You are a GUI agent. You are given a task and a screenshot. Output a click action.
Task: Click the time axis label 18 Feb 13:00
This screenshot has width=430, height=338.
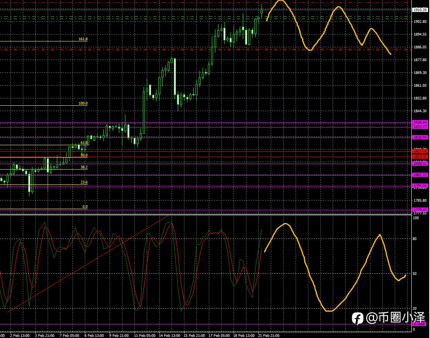(244, 336)
